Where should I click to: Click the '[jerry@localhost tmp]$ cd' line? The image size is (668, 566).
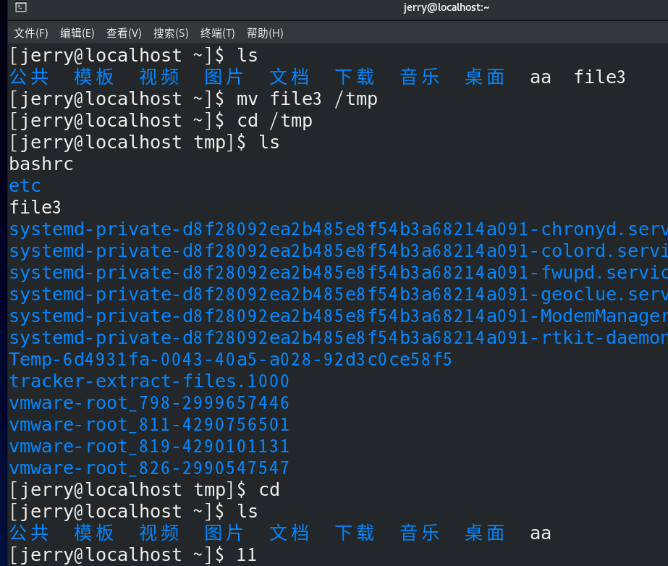145,490
